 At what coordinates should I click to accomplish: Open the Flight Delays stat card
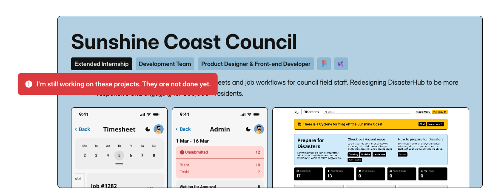[x=433, y=174]
